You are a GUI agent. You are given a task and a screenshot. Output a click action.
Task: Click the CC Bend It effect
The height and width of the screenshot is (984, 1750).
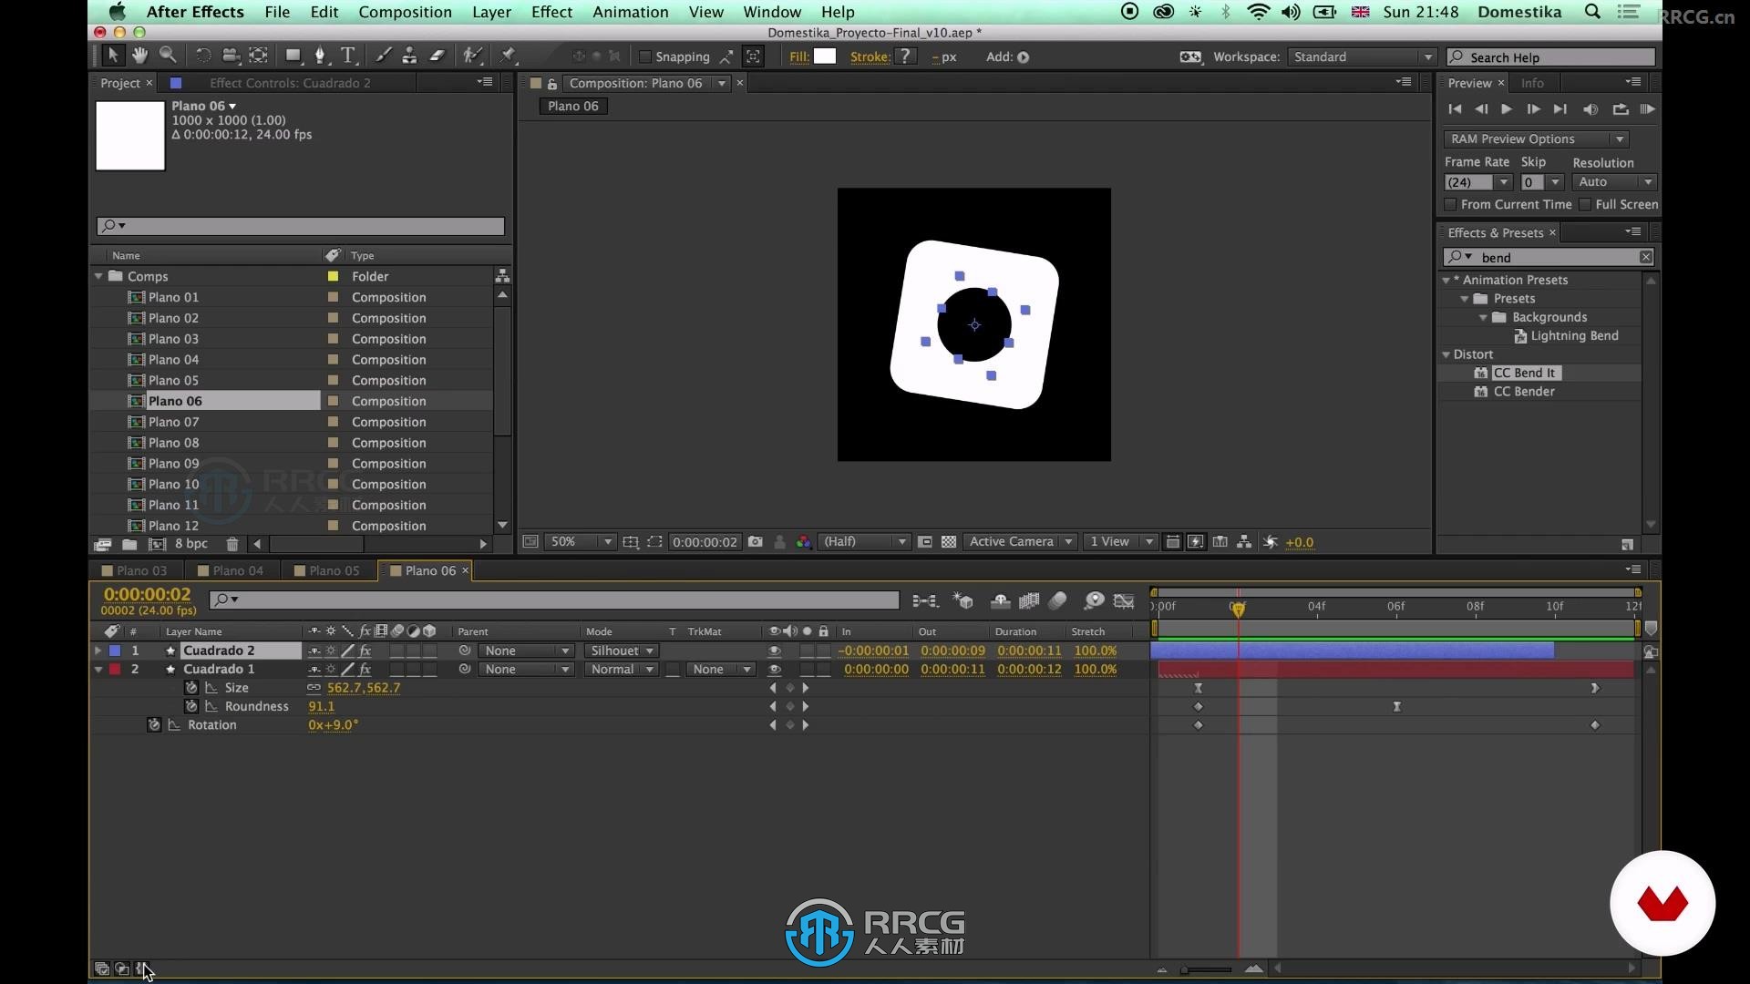tap(1521, 373)
